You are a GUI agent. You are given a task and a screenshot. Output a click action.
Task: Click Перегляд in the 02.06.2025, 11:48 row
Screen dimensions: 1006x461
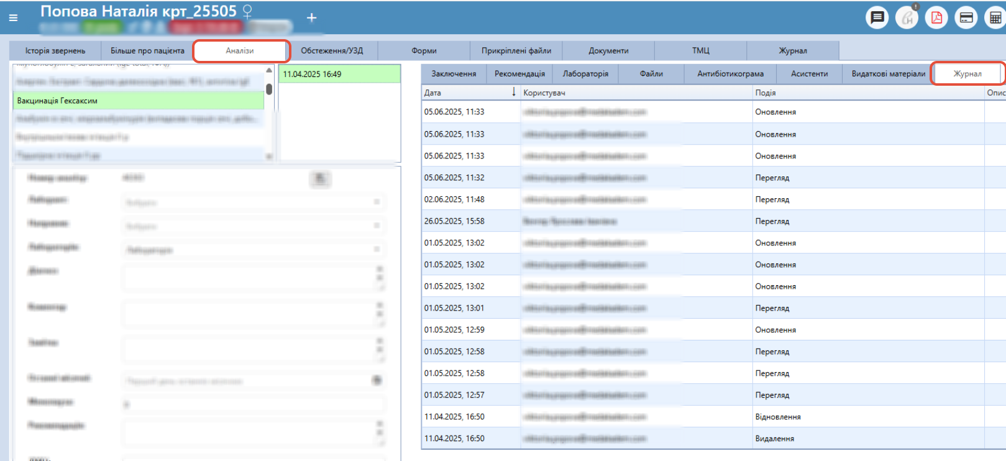click(772, 199)
